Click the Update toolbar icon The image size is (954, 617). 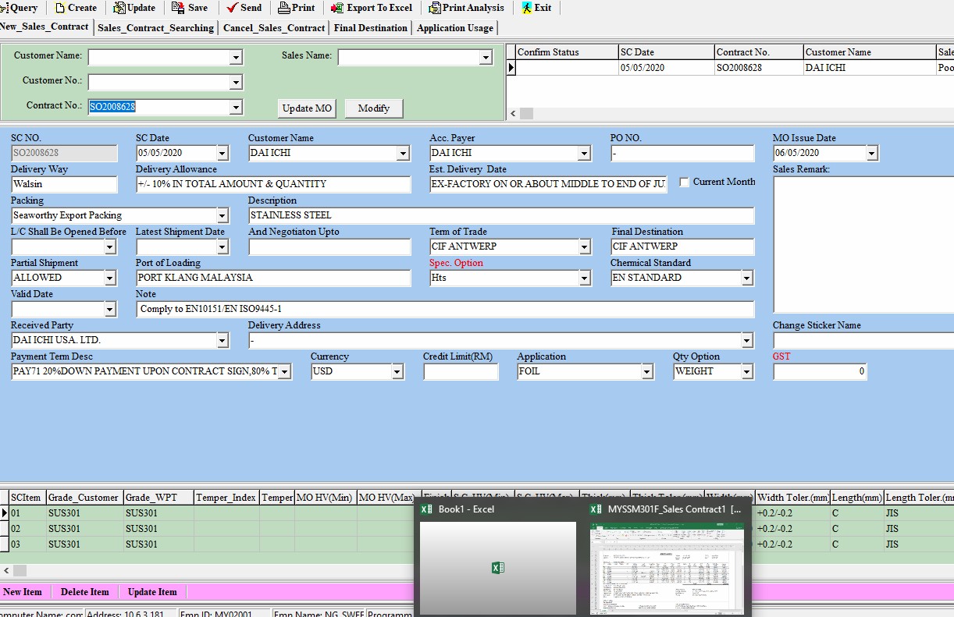point(119,8)
